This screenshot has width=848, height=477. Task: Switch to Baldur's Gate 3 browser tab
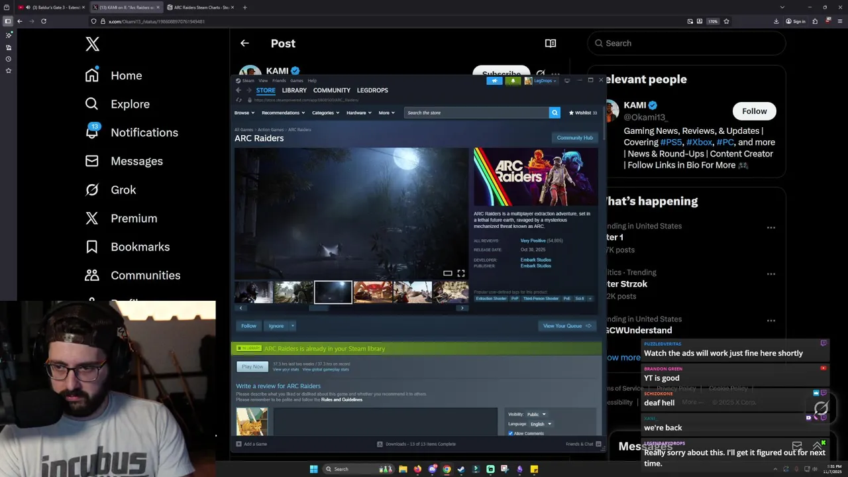pyautogui.click(x=52, y=7)
